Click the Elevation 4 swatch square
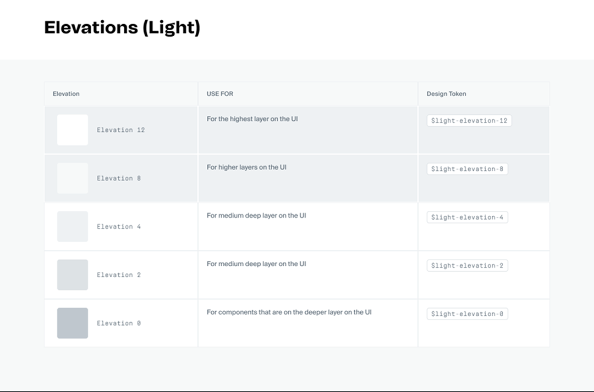This screenshot has width=594, height=392. (73, 227)
